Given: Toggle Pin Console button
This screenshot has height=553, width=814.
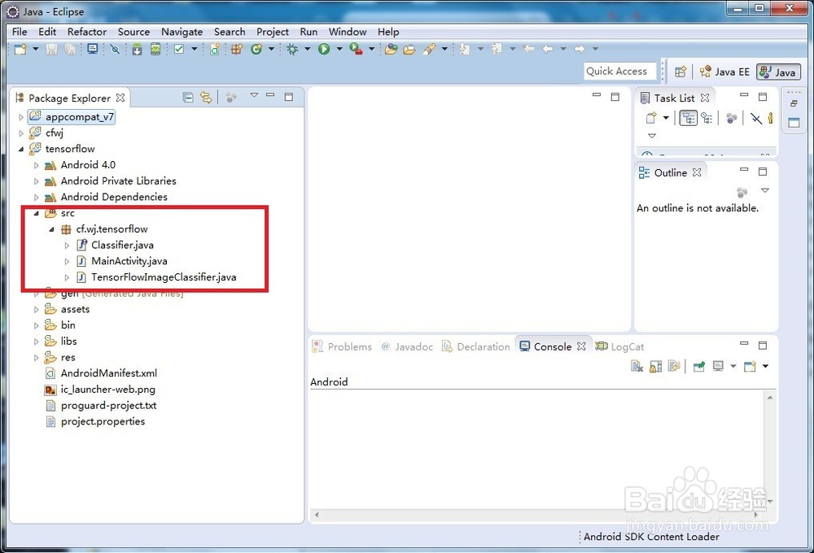Looking at the screenshot, I should tap(699, 366).
